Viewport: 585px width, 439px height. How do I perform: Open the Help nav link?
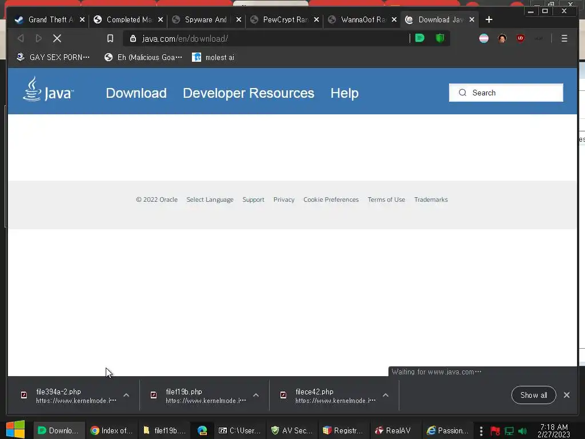point(344,93)
